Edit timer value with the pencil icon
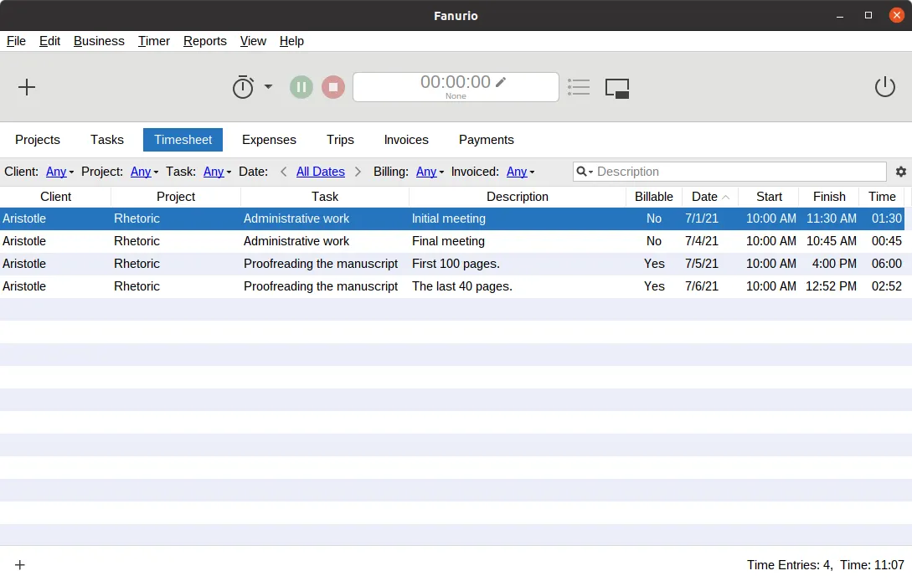 (x=501, y=82)
